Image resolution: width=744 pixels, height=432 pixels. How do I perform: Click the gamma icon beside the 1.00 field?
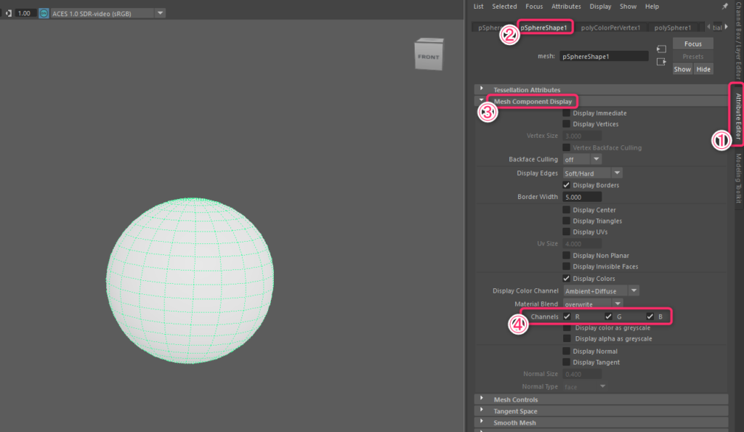(7, 13)
